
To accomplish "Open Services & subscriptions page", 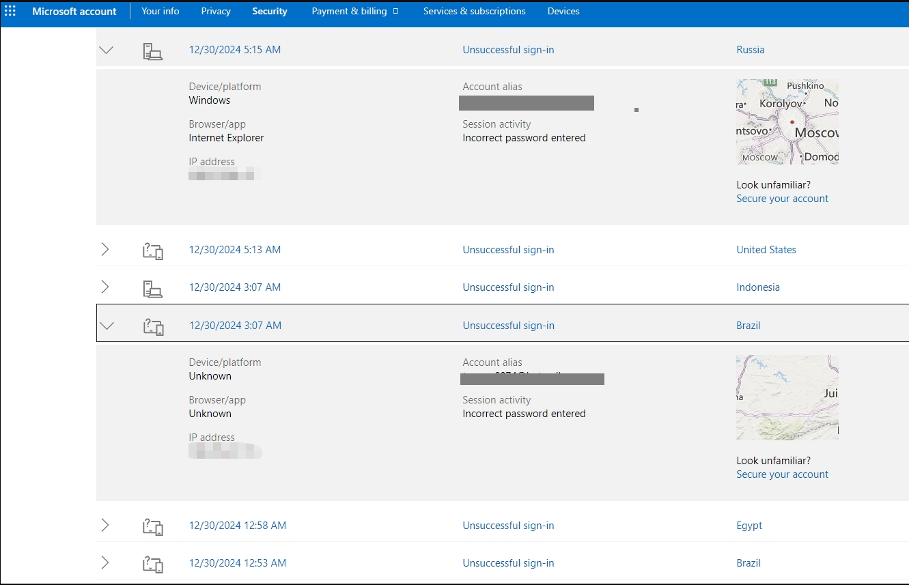I will click(x=475, y=11).
